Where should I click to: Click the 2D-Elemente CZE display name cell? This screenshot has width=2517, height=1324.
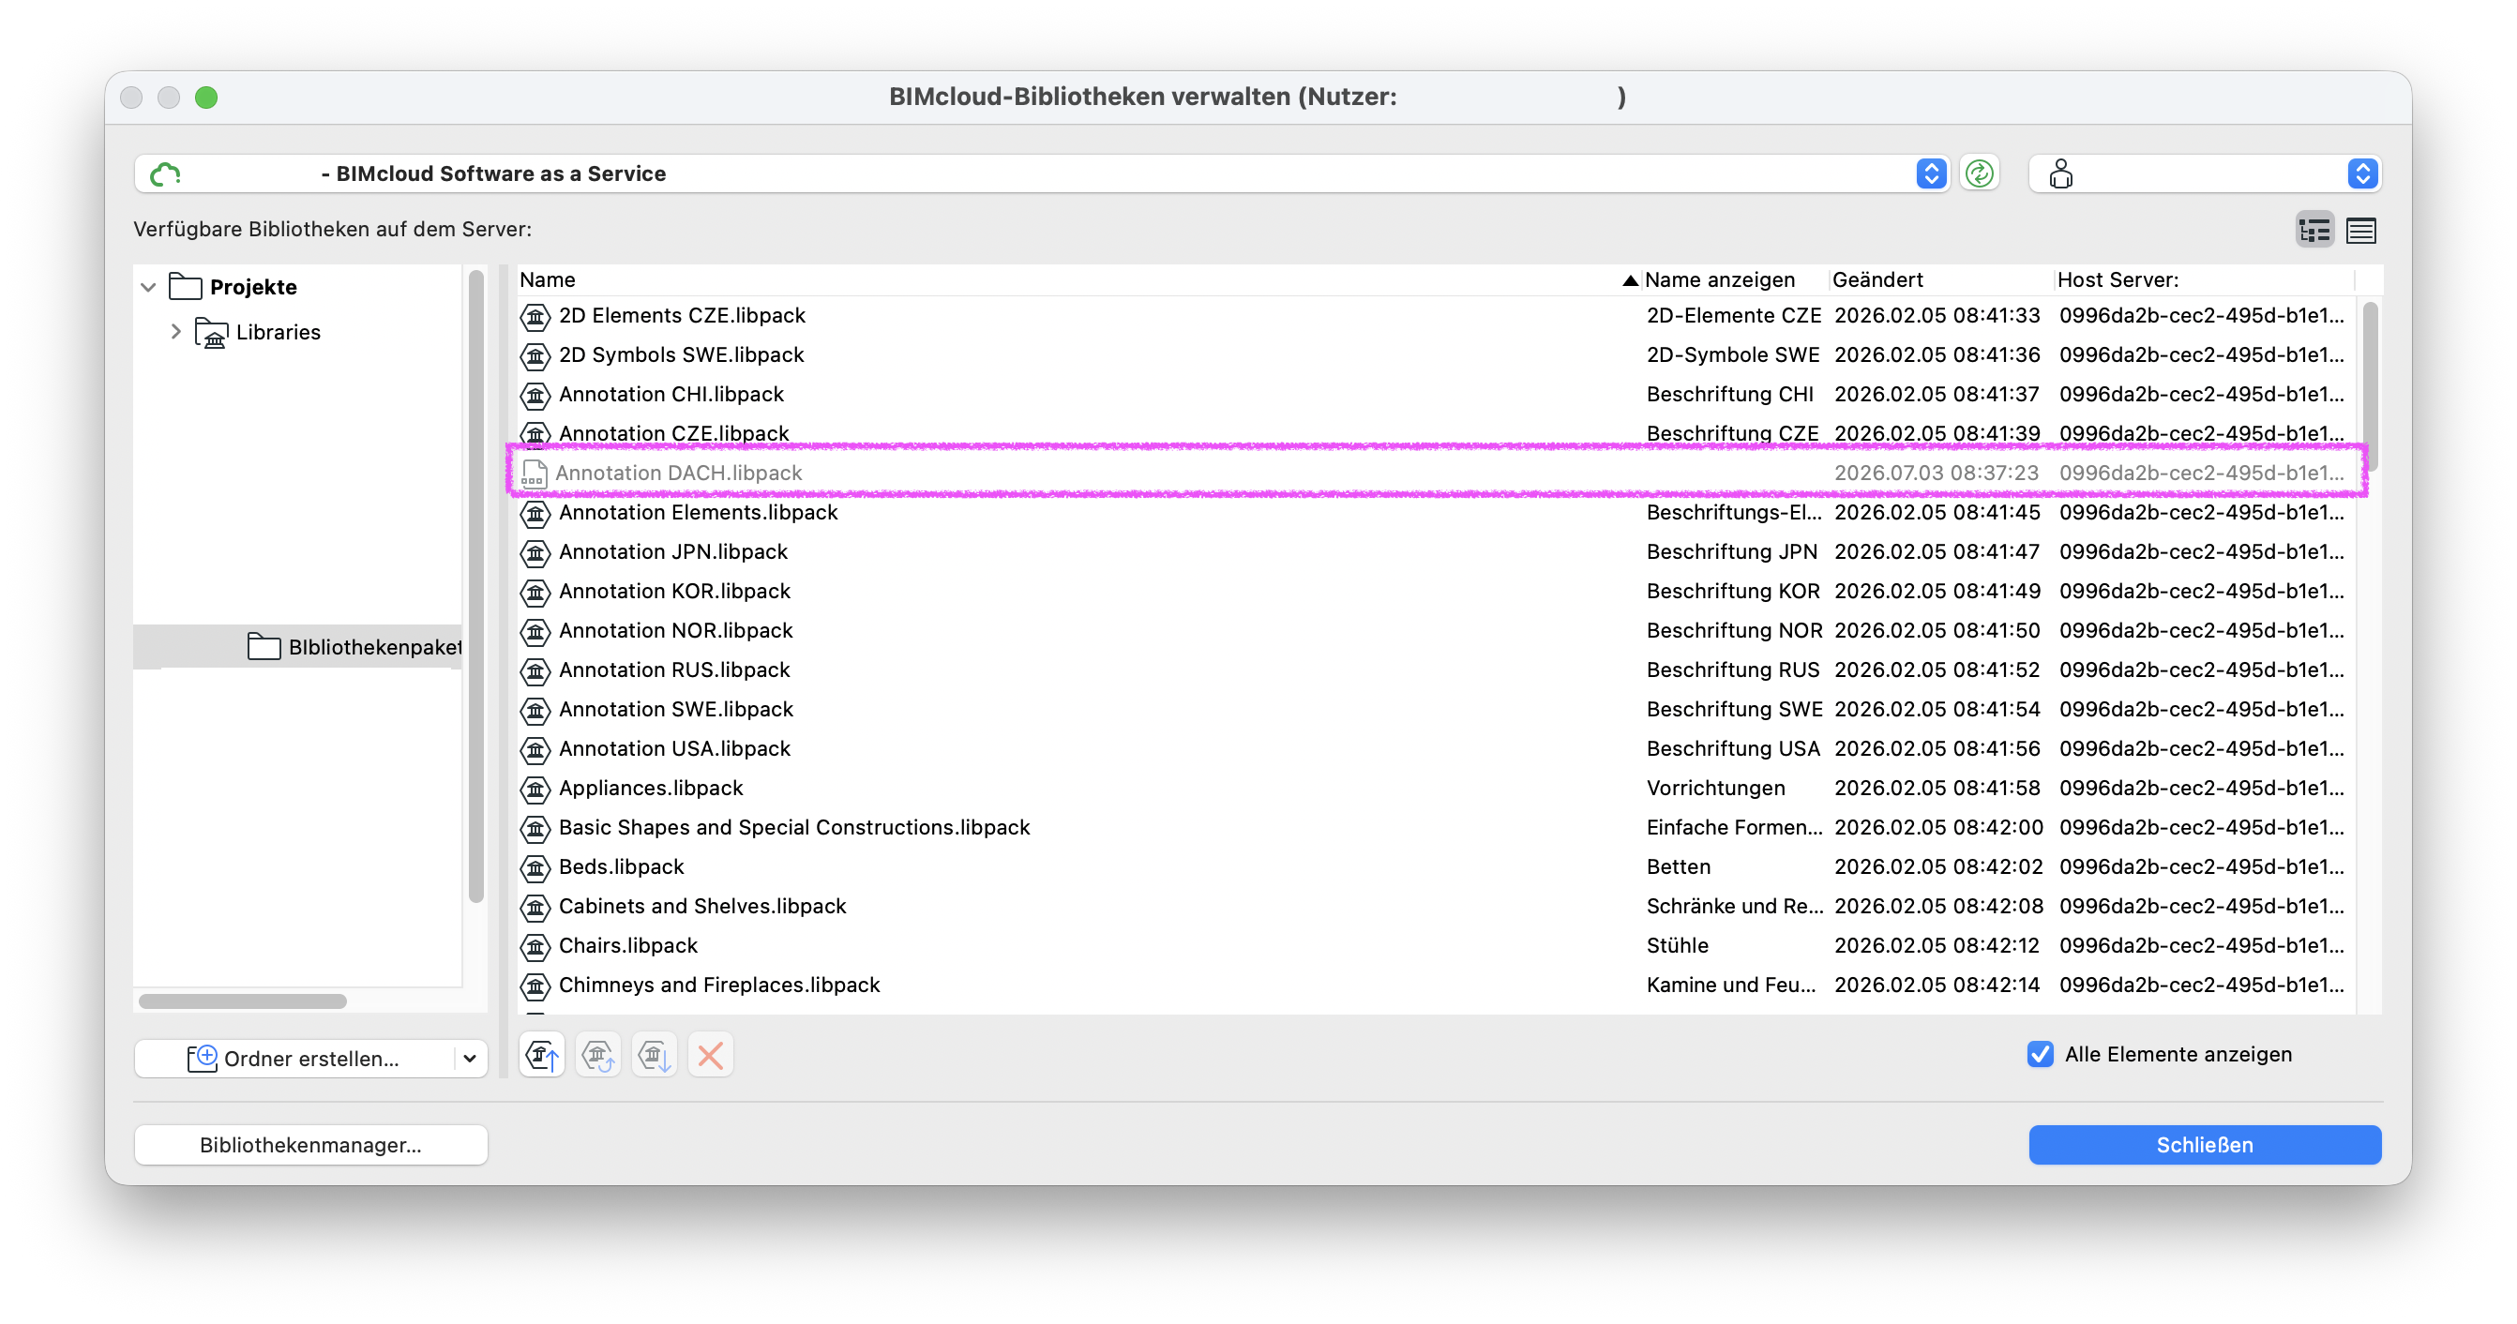click(1733, 317)
